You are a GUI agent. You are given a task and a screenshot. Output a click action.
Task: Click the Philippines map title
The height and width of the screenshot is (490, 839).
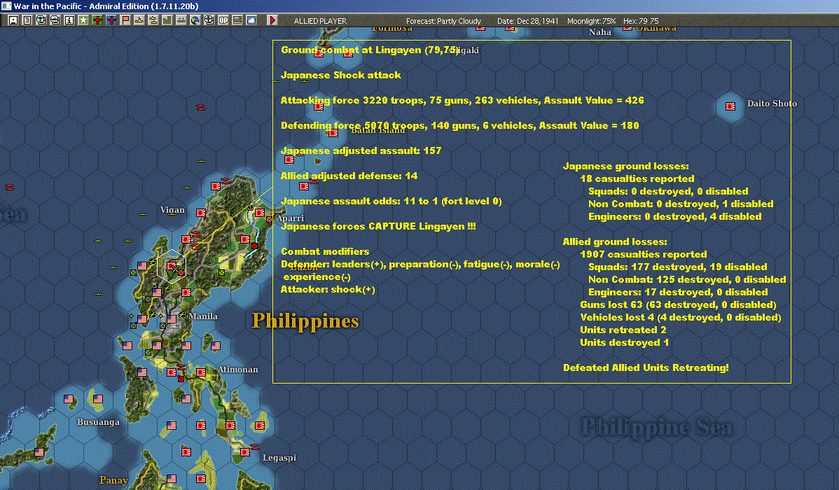click(305, 321)
